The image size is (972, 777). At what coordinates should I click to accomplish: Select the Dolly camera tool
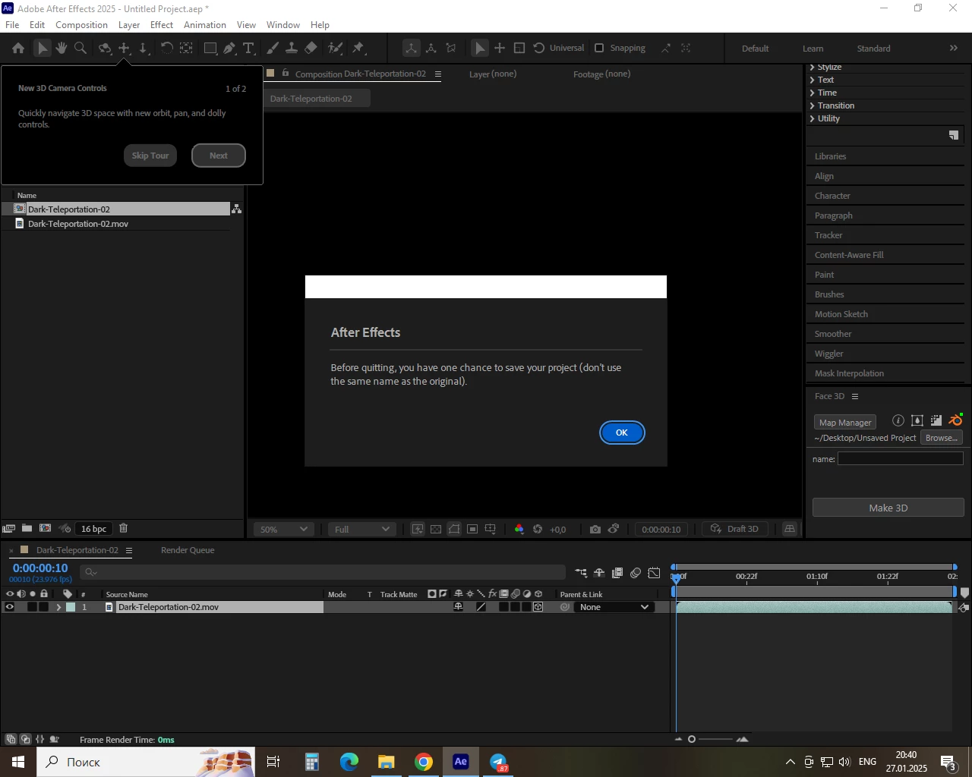click(144, 48)
